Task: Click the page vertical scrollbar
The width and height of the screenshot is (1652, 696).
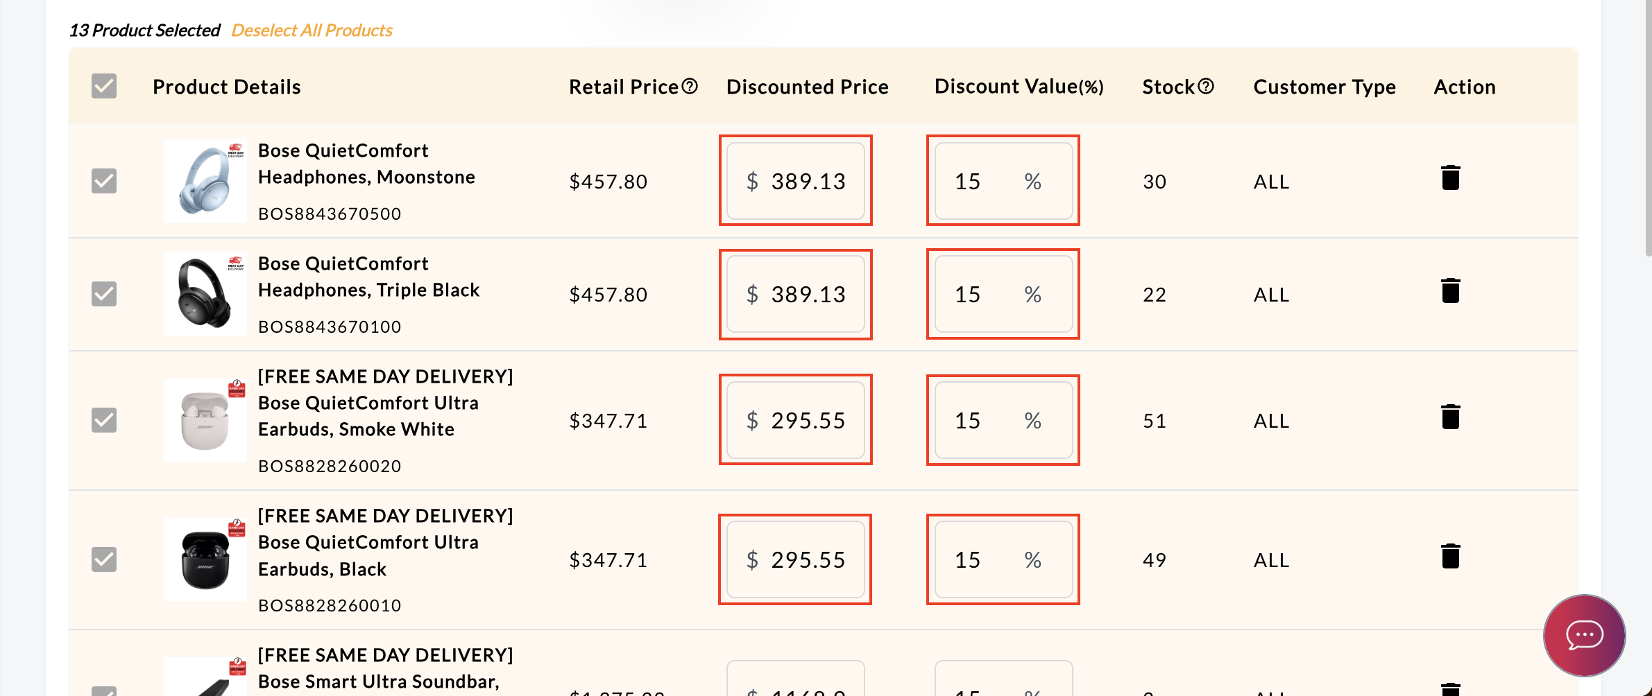Action: point(1648,139)
